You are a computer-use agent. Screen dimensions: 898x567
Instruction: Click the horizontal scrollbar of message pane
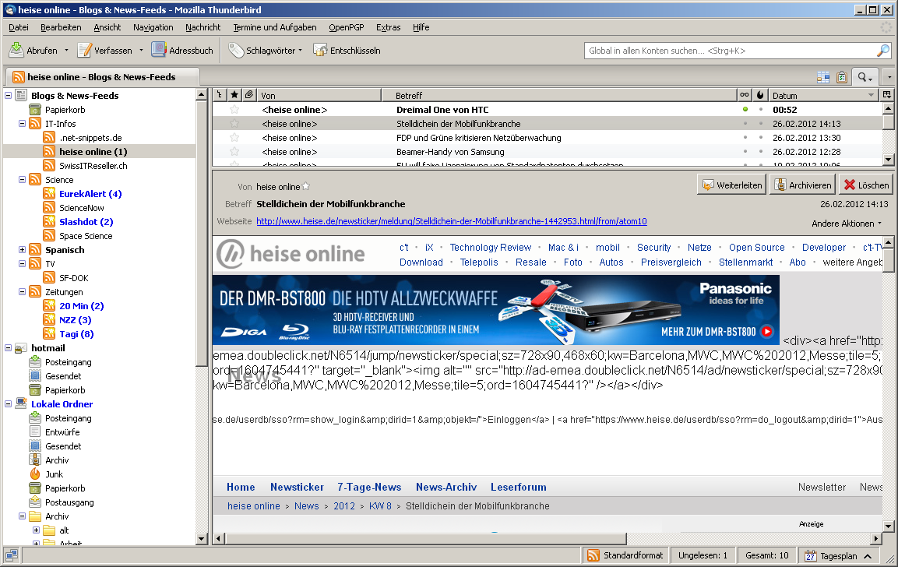(x=426, y=538)
